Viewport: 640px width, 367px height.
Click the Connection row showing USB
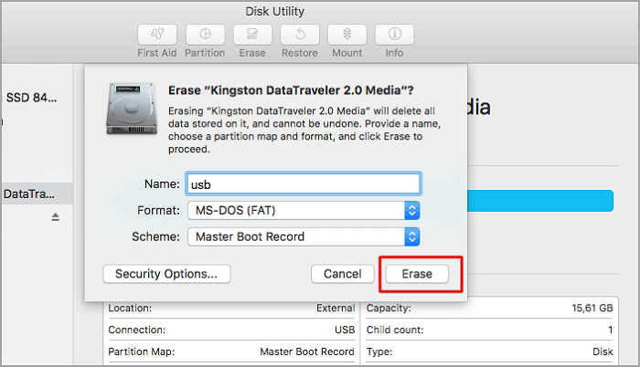coord(230,330)
